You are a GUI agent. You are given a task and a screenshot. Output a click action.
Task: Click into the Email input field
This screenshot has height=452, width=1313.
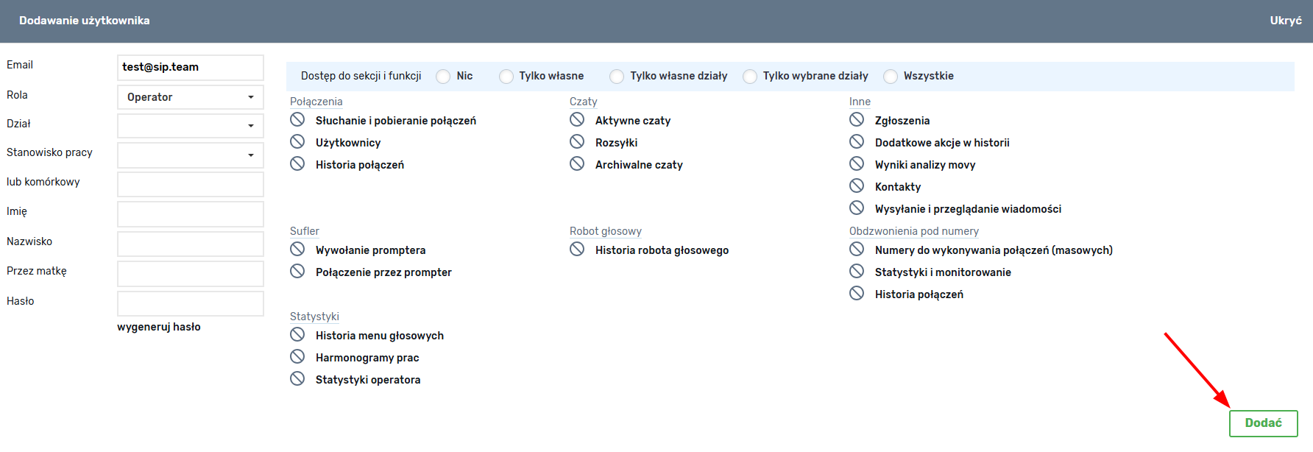click(x=190, y=67)
